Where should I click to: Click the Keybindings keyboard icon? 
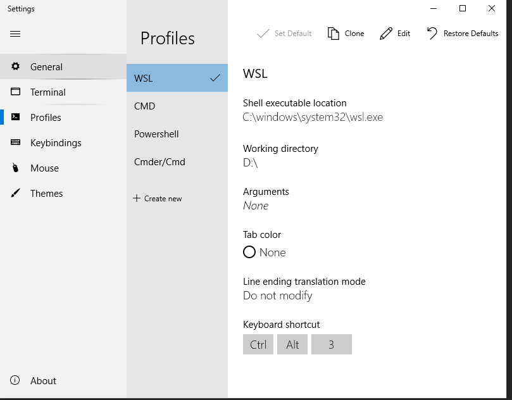click(x=16, y=142)
